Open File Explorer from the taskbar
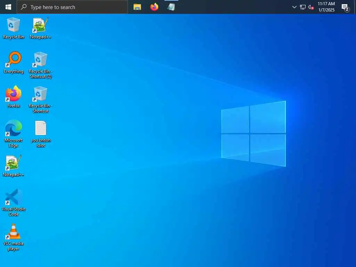The width and height of the screenshot is (356, 267). click(137, 7)
